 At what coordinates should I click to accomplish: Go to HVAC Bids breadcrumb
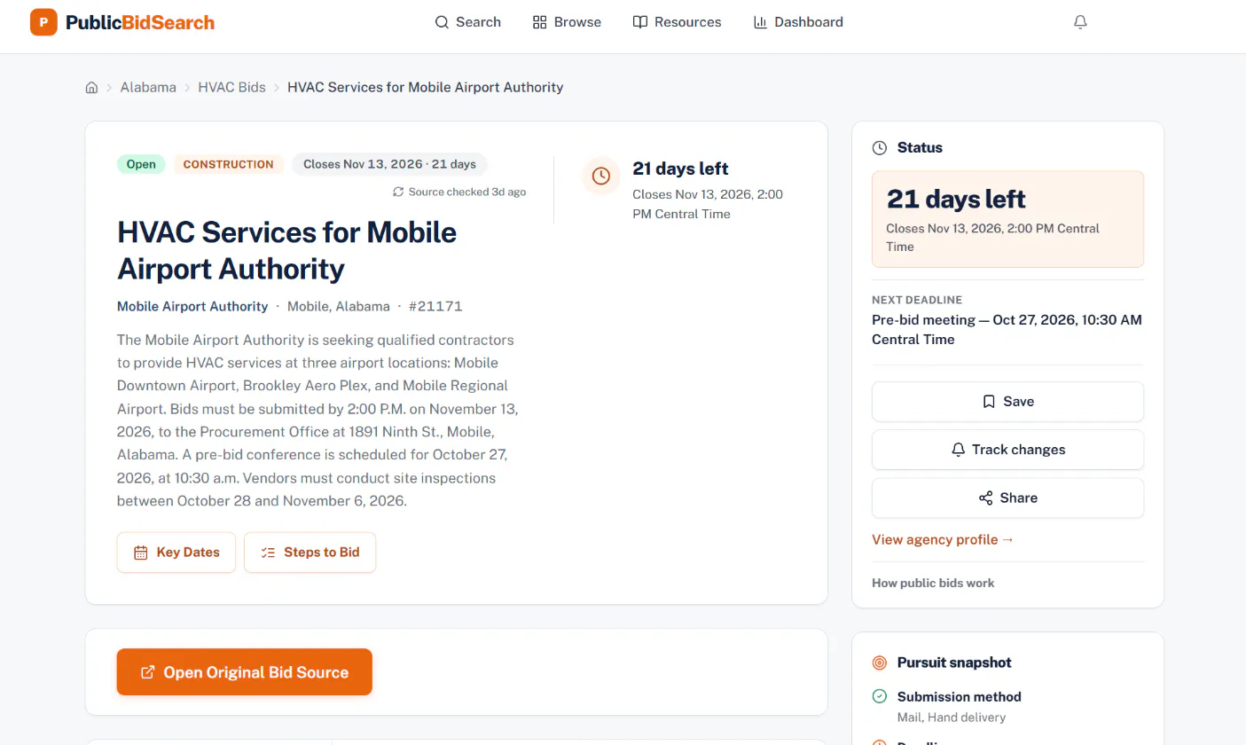(231, 87)
